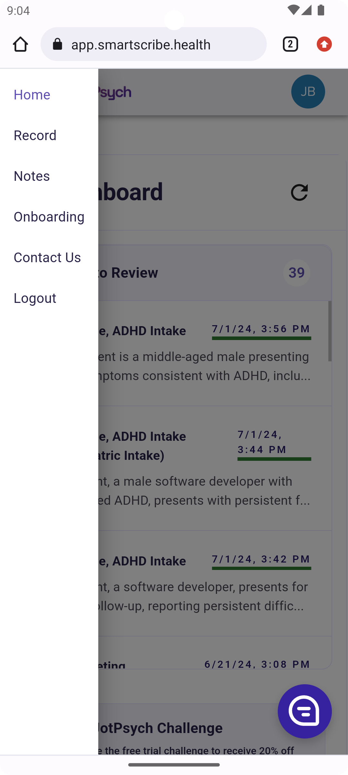This screenshot has height=775, width=348.
Task: Click the lock icon in the address bar
Action: pos(57,44)
